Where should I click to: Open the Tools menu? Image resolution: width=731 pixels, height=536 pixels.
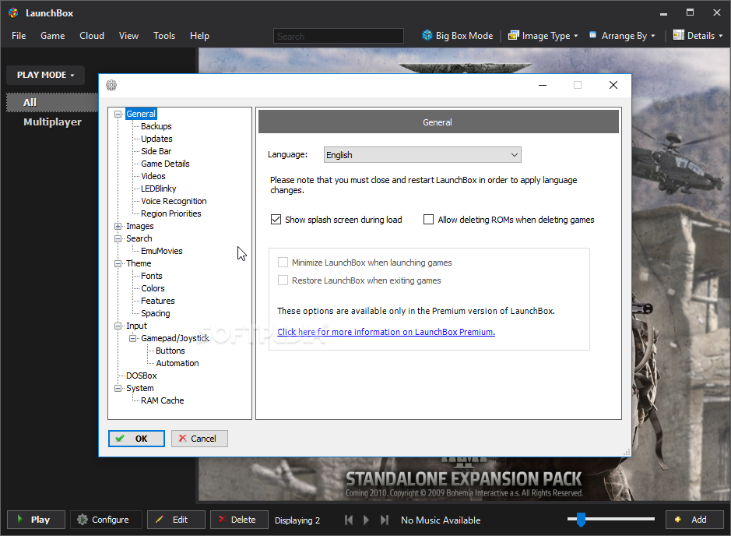[x=164, y=36]
